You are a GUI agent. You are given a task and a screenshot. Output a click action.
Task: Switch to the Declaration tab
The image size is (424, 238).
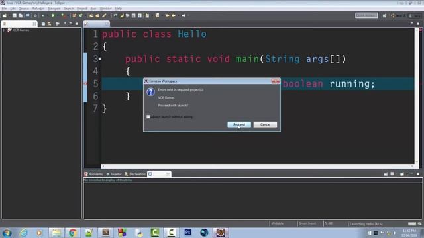(135, 174)
